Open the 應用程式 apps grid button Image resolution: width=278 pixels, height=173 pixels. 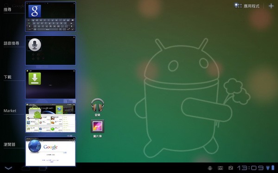(247, 6)
